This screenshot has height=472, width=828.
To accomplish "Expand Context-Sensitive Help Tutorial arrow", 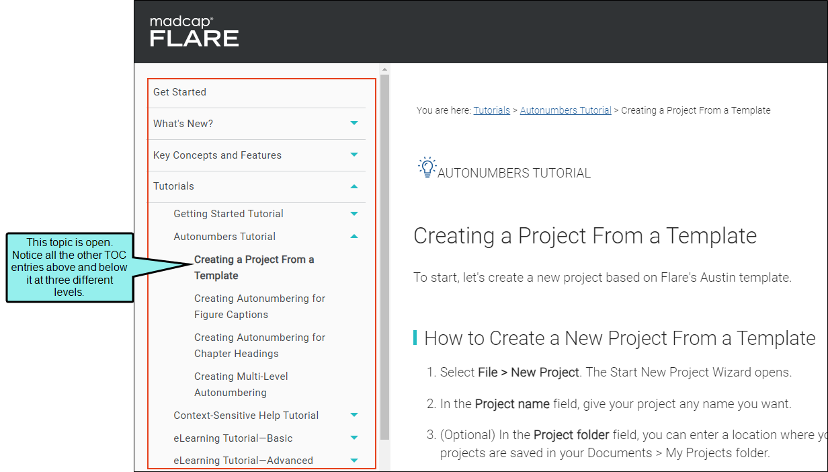I will pyautogui.click(x=354, y=416).
